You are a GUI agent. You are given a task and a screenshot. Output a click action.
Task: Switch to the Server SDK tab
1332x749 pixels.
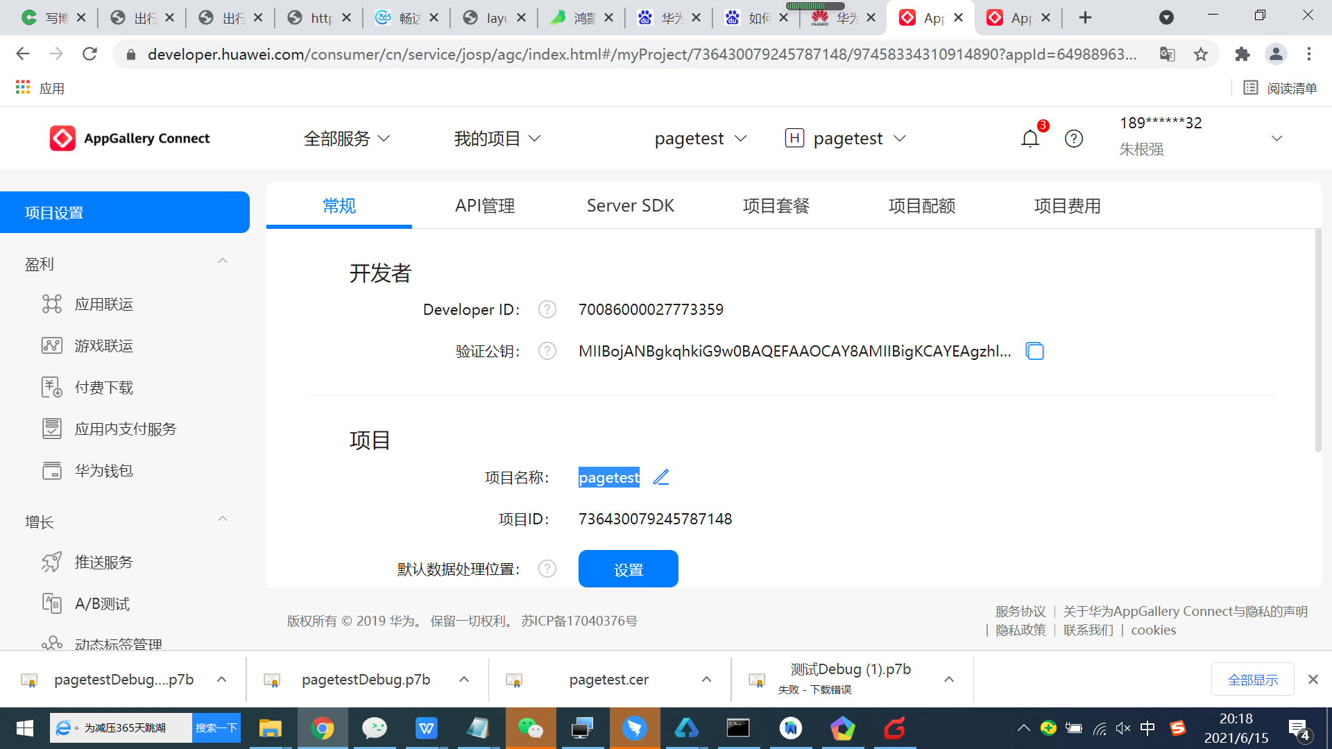630,206
